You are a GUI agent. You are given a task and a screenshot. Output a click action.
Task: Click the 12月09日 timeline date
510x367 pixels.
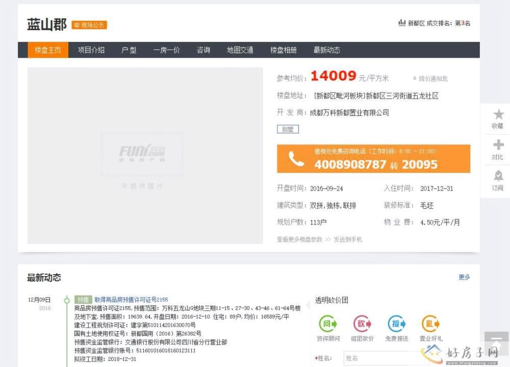pyautogui.click(x=39, y=300)
